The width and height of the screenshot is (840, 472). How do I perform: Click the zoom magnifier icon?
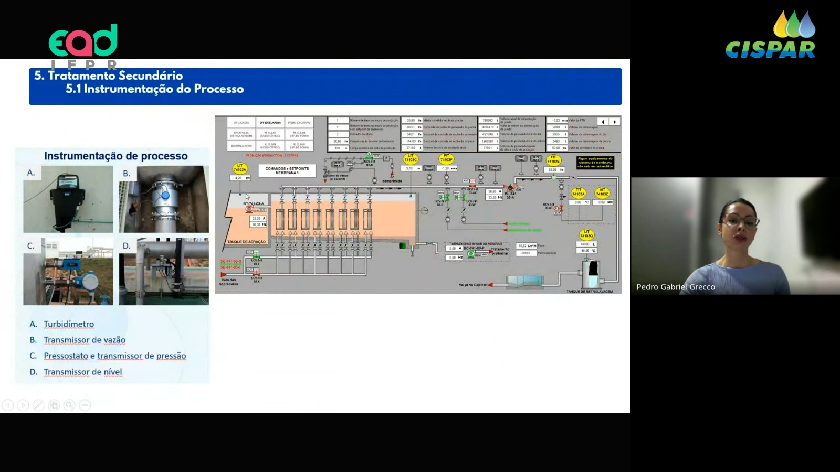coord(69,405)
